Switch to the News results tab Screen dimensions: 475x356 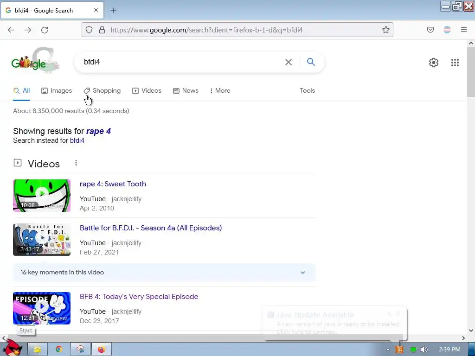click(x=186, y=90)
